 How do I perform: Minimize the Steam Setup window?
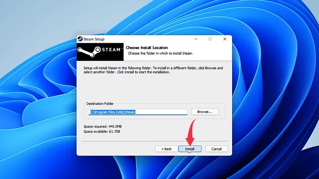(196, 39)
